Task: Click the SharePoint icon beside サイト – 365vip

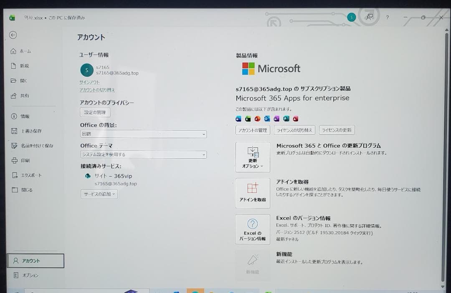Action: click(x=88, y=176)
